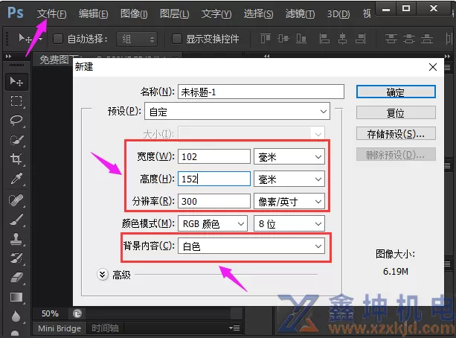Click the 宽度 field showing 102
The image size is (456, 338).
214,156
